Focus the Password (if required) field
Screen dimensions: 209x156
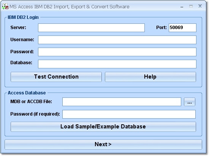click(x=129, y=114)
